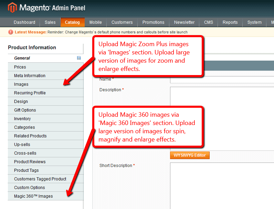Click the Magento logo icon
This screenshot has width=274, height=209.
[x=12, y=8]
